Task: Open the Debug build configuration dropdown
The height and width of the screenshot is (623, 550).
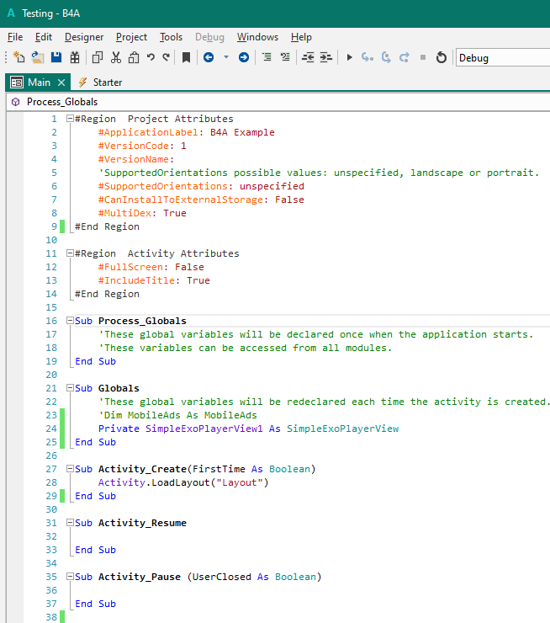Action: point(502,57)
